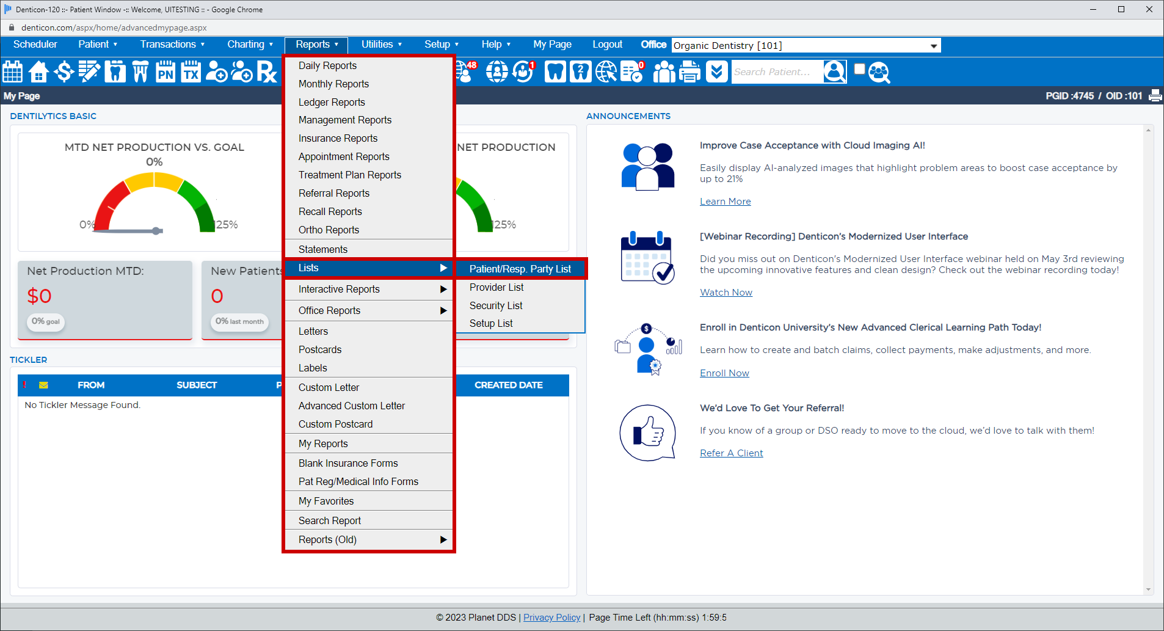Click the add new patient icon
The height and width of the screenshot is (631, 1164).
pos(216,71)
